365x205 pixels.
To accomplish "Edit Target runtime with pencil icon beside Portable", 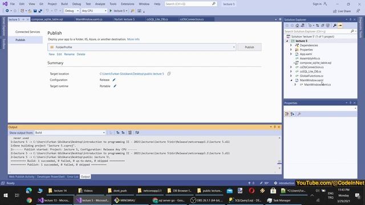I will click(115, 86).
